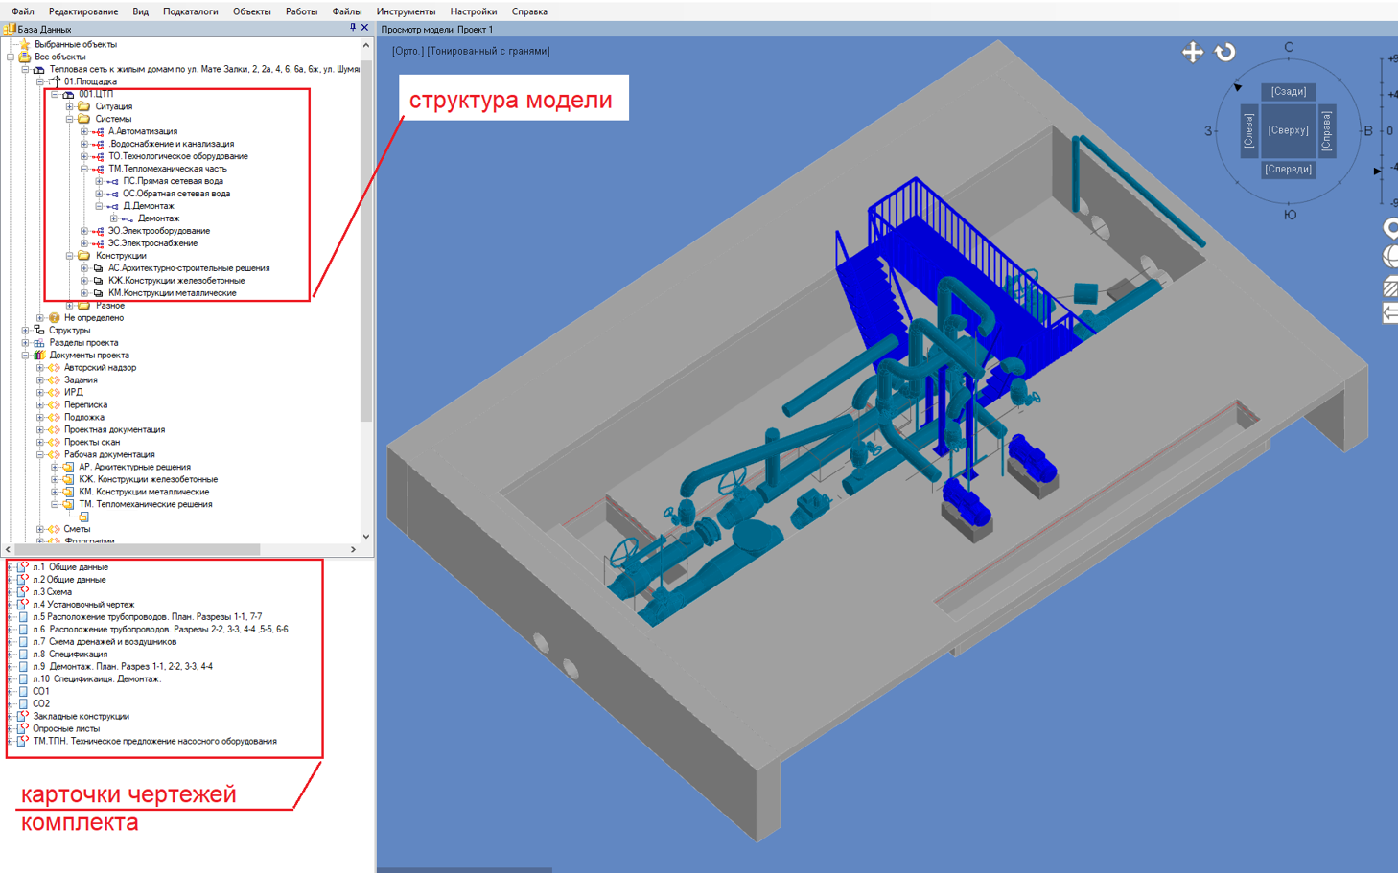Pin the База Данных panel
1398x873 pixels.
352,28
